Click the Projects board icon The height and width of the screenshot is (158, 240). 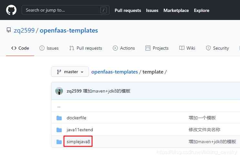coord(148,48)
